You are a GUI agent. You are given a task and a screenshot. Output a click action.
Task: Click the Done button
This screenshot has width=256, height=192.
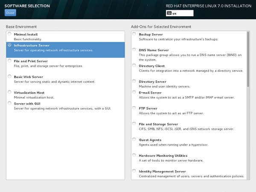click(x=10, y=13)
